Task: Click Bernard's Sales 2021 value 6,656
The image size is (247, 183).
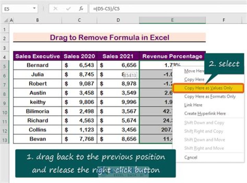Action: (118, 65)
